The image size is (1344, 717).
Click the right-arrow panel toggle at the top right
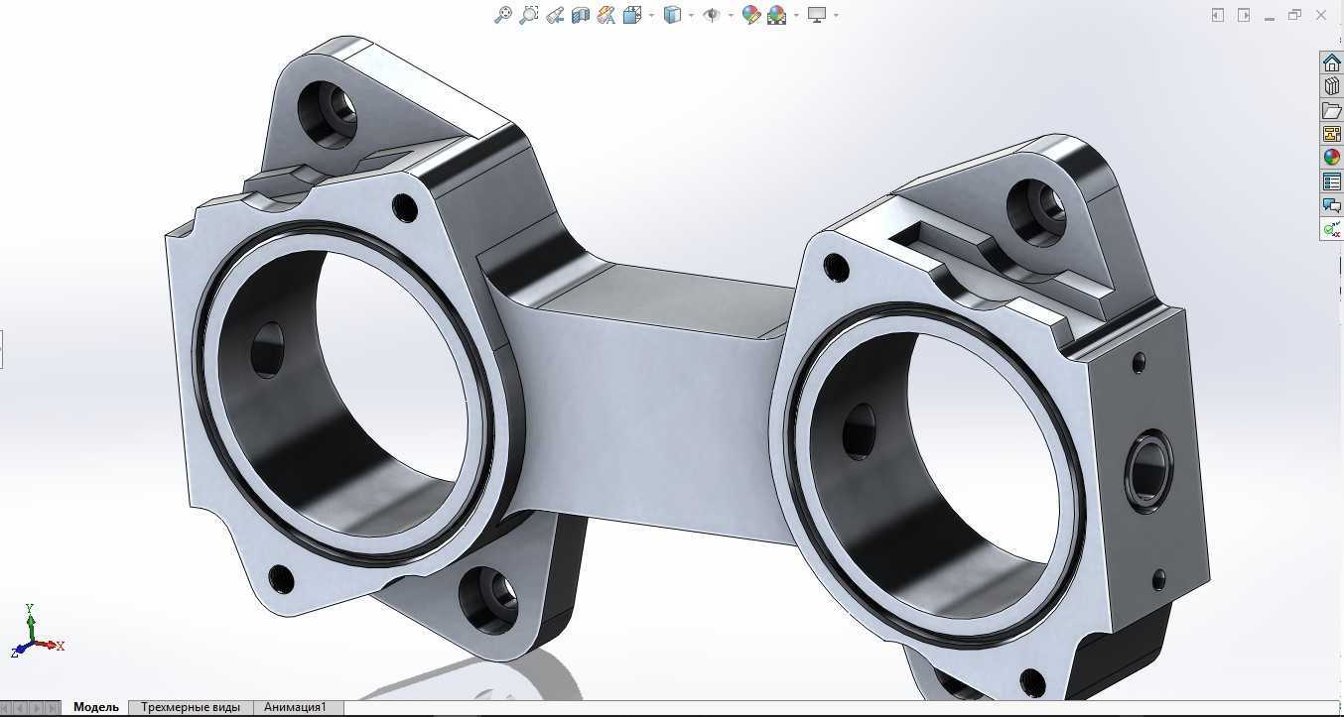click(1244, 15)
